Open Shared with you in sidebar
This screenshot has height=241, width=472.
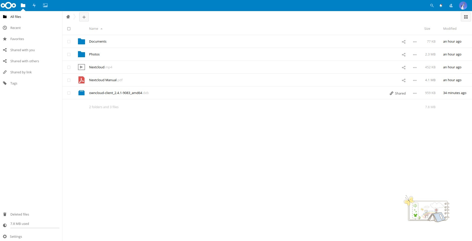[x=23, y=50]
